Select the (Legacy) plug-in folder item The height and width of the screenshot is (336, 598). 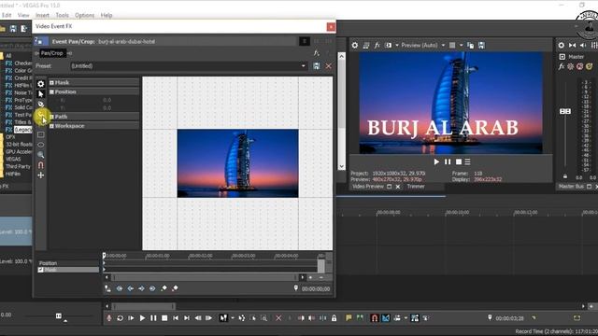[22, 130]
